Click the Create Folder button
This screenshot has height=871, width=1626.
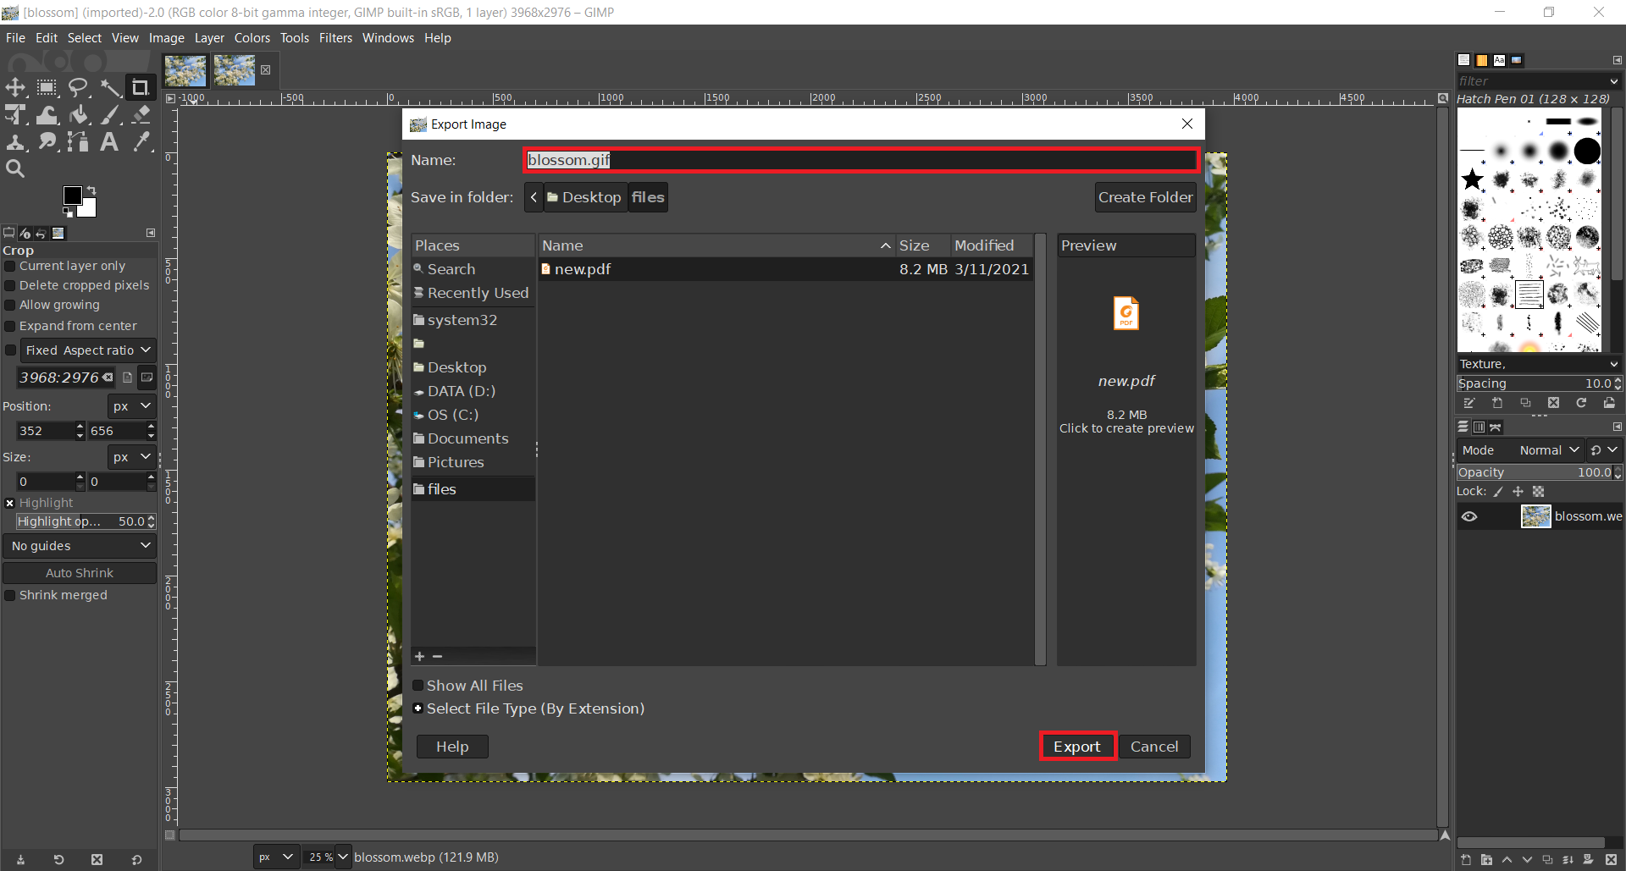(1145, 197)
